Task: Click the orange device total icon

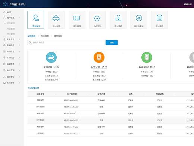Action: (99, 57)
